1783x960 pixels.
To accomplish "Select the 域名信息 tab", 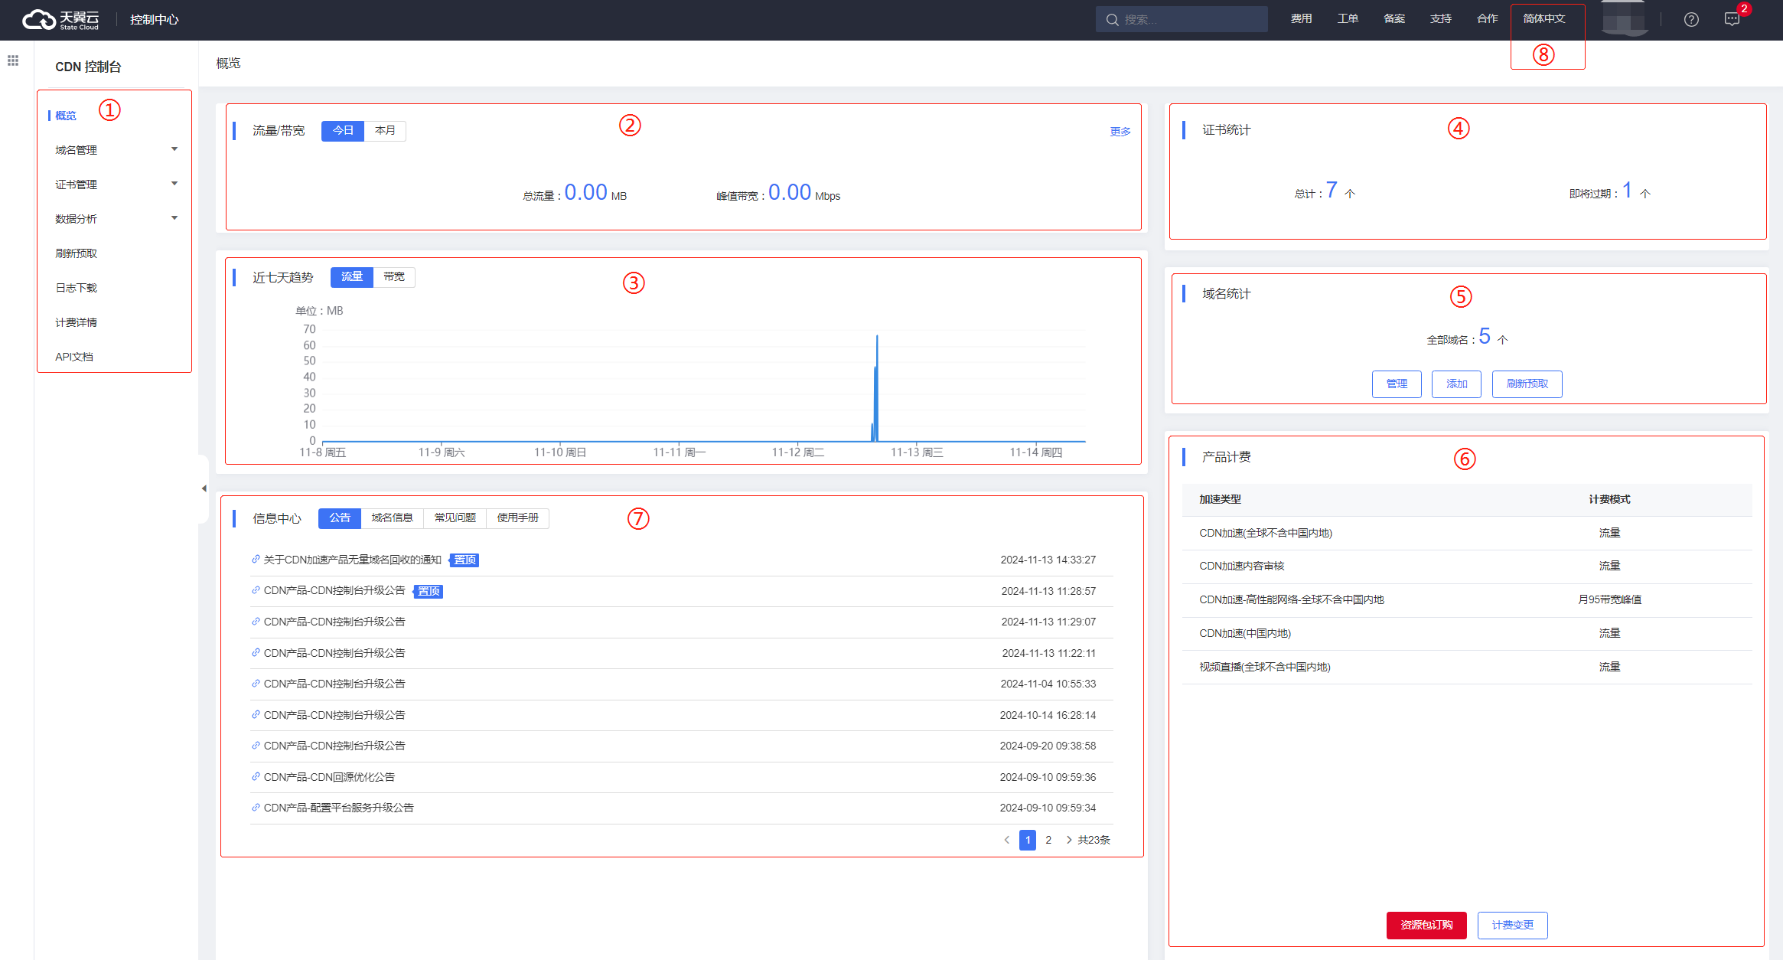I will coord(393,518).
